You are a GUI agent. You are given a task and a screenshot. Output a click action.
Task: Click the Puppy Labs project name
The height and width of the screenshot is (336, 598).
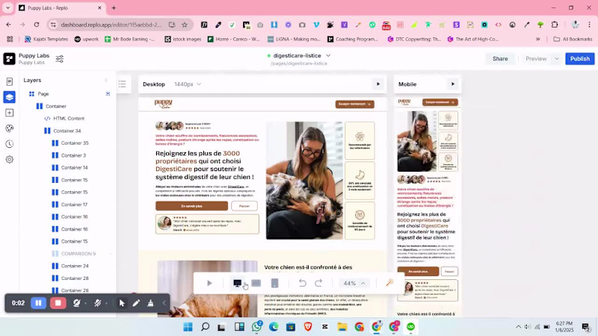34,55
